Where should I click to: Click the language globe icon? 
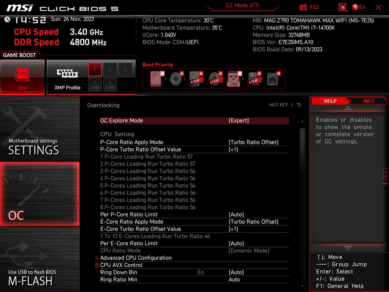355,7
